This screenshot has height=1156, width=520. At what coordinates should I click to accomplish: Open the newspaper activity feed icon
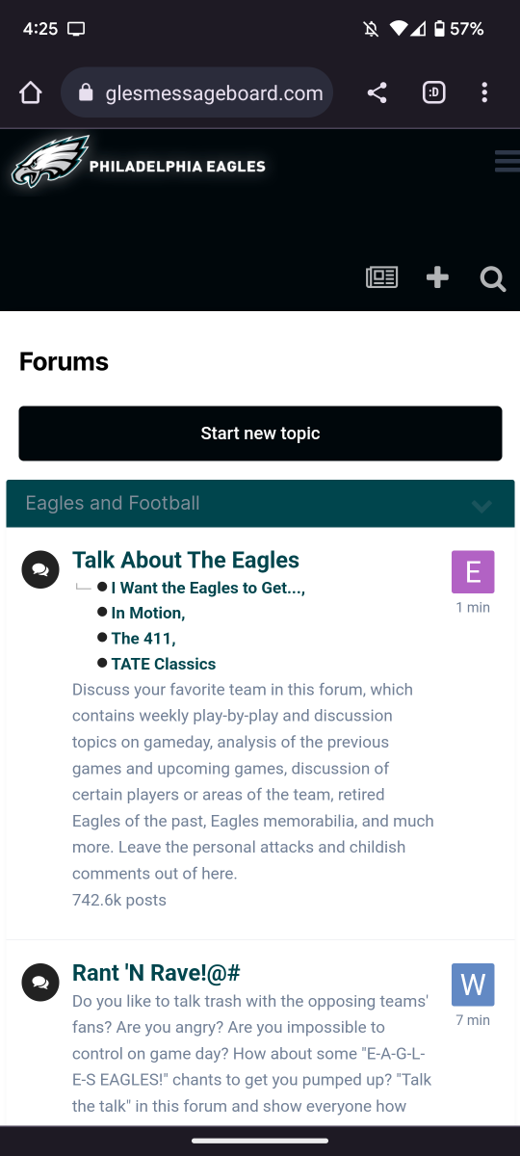click(382, 278)
